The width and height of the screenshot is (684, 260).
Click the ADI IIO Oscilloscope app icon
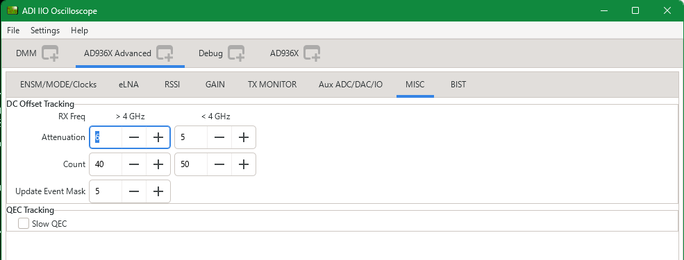(x=12, y=10)
